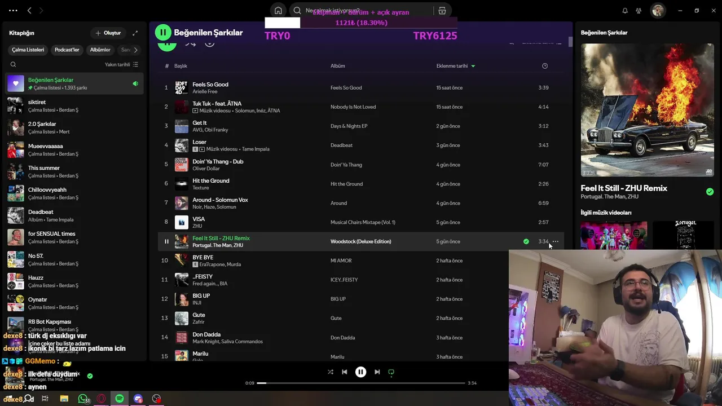Open the friend activity icon

(639, 11)
